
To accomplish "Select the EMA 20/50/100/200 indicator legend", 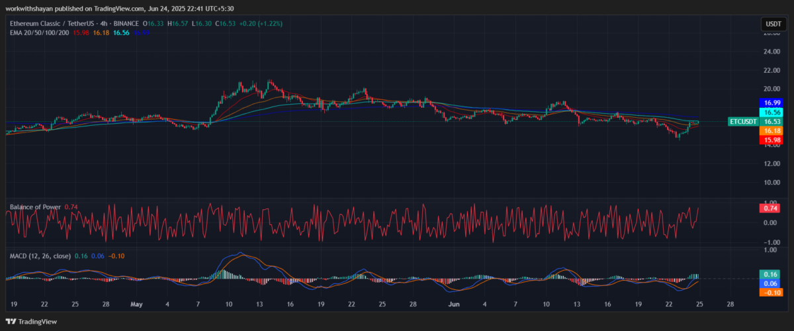I will pos(40,32).
